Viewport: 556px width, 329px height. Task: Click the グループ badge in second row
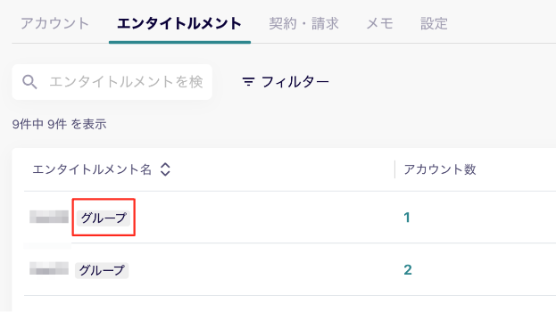(102, 270)
